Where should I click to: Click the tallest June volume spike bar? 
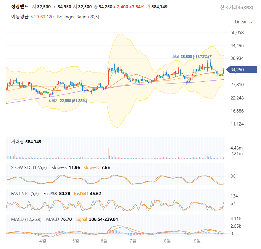click(108, 153)
